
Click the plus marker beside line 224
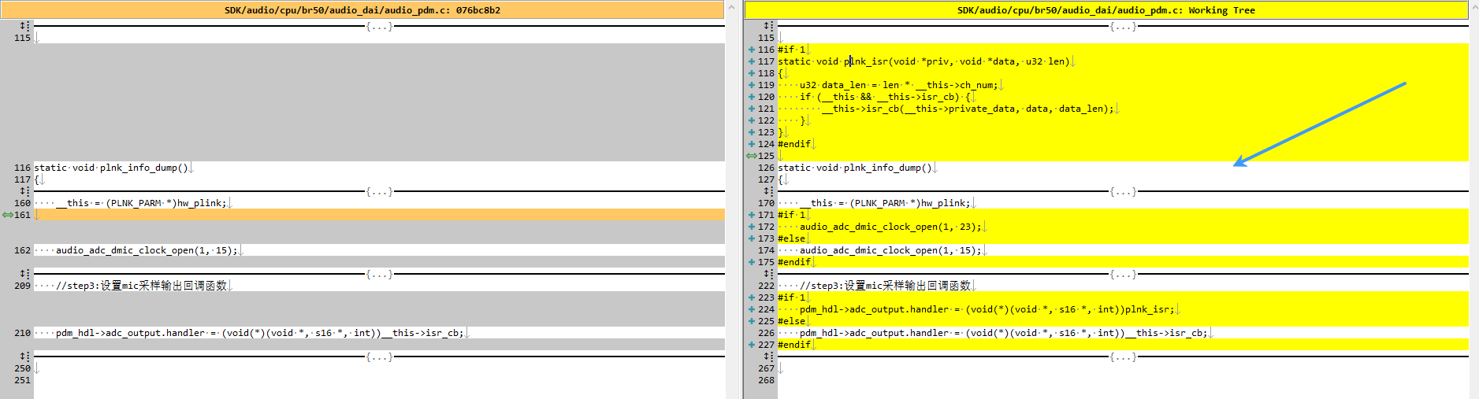point(752,309)
